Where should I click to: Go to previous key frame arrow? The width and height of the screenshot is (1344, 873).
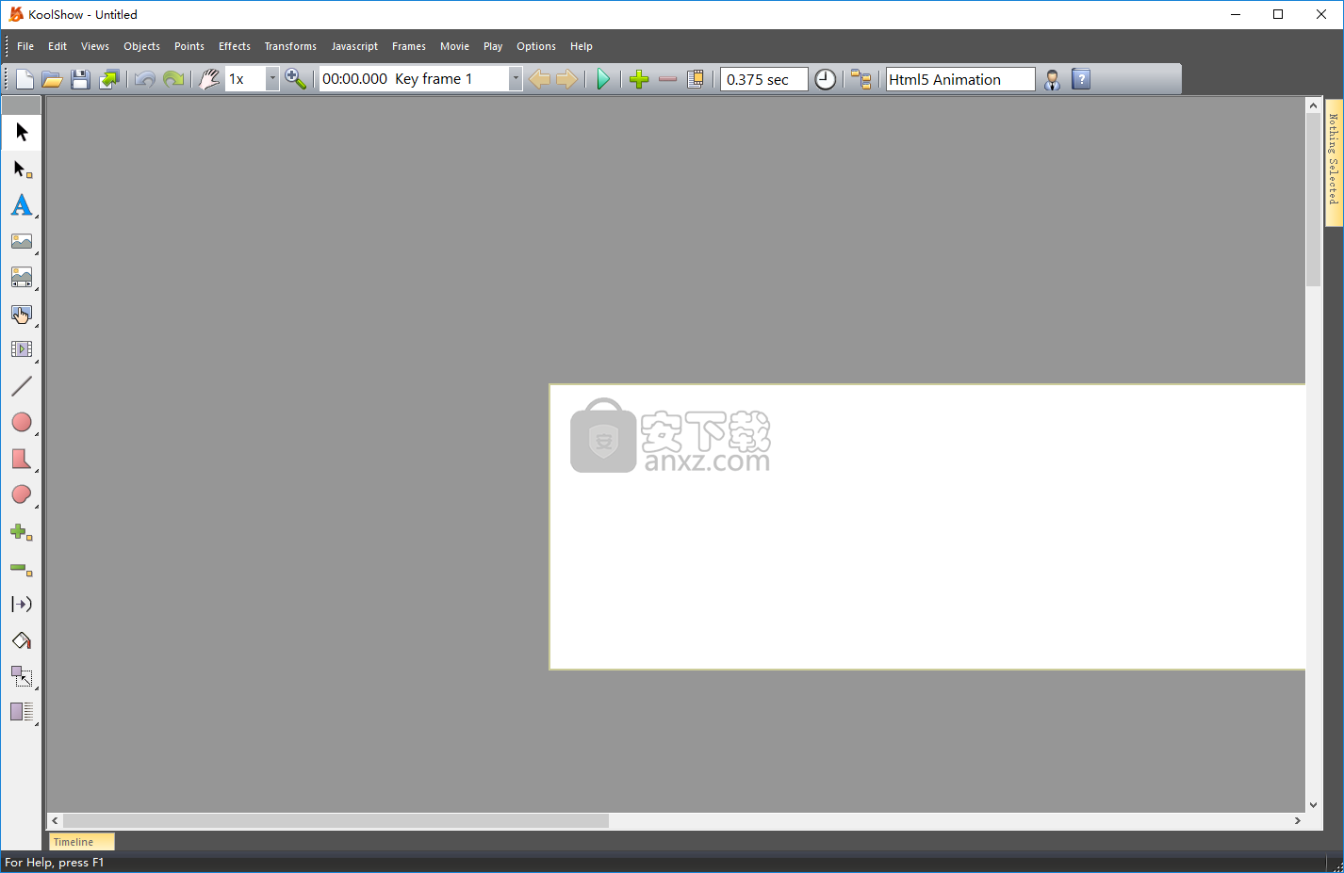pyautogui.click(x=539, y=79)
